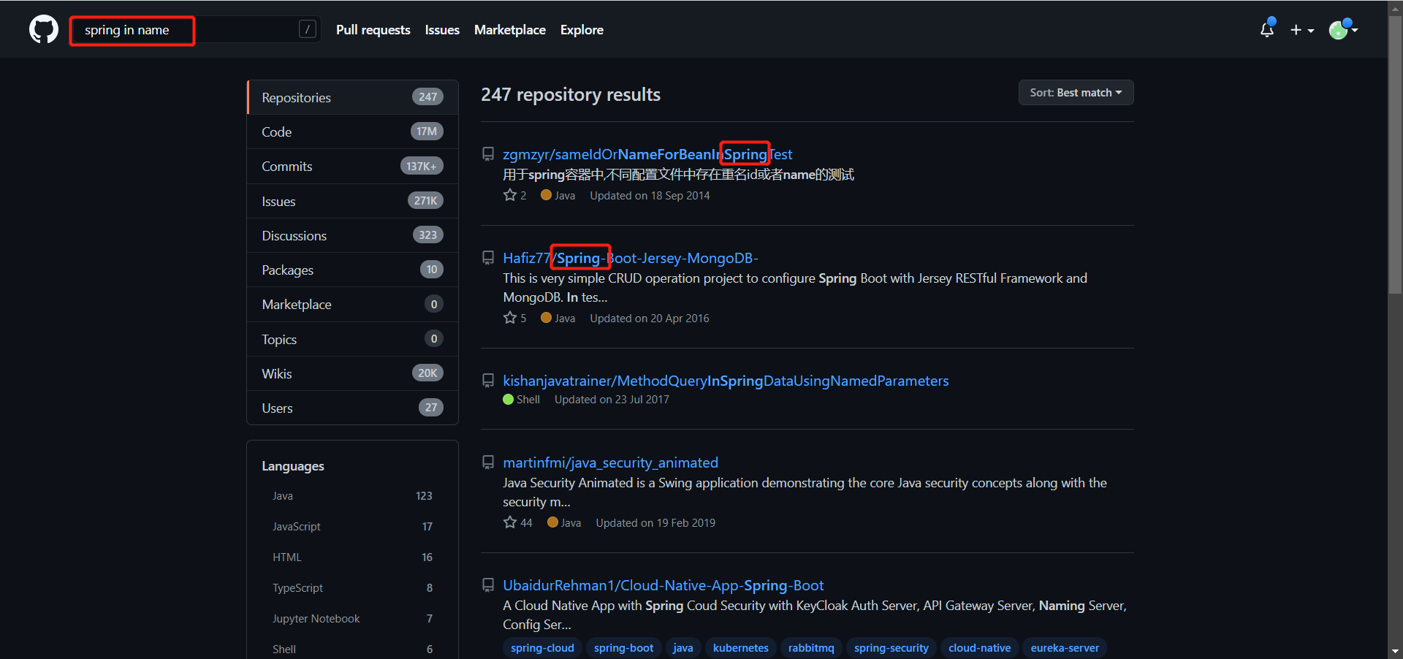Select the Commits results category
The image size is (1403, 659).
(353, 166)
